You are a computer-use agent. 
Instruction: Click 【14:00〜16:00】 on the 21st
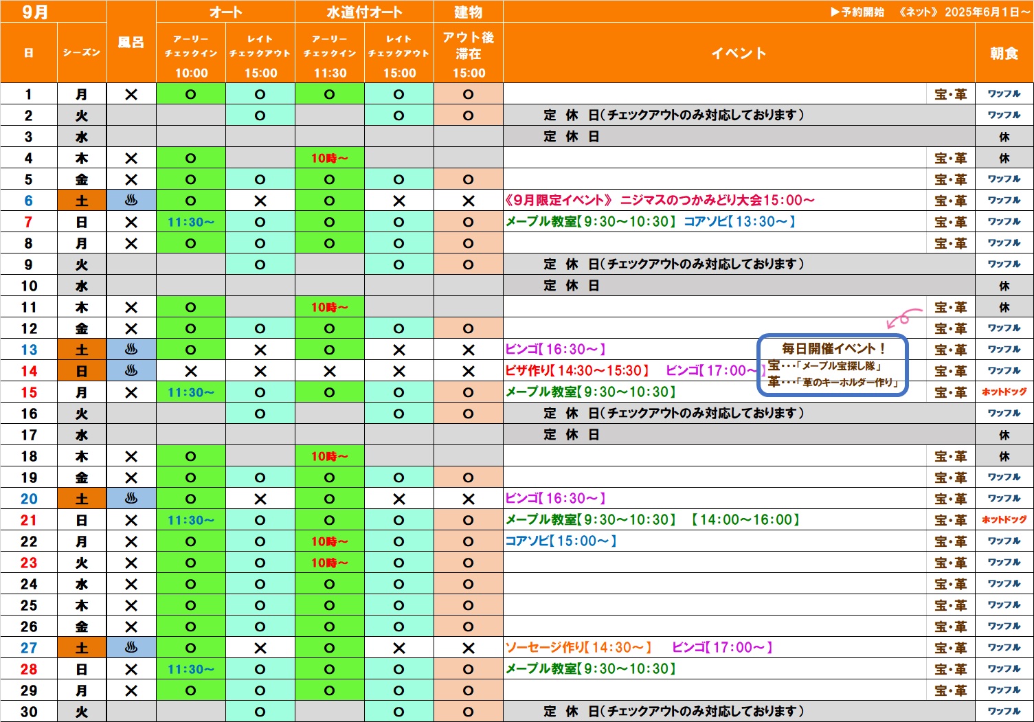click(745, 520)
